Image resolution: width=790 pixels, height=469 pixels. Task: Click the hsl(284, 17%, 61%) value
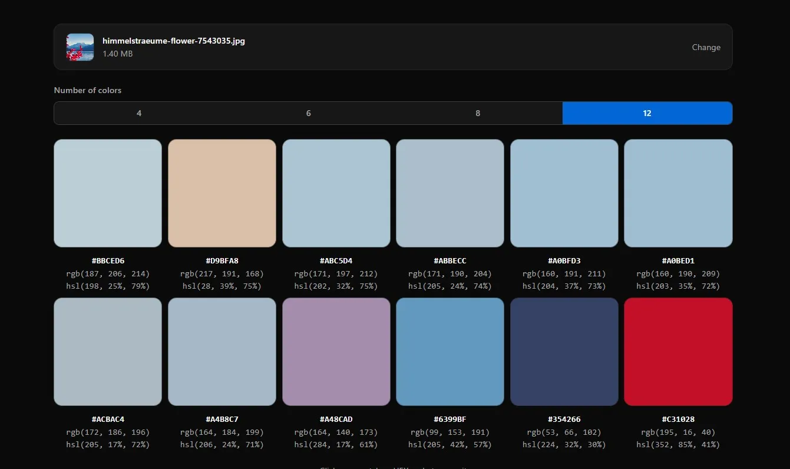point(336,445)
